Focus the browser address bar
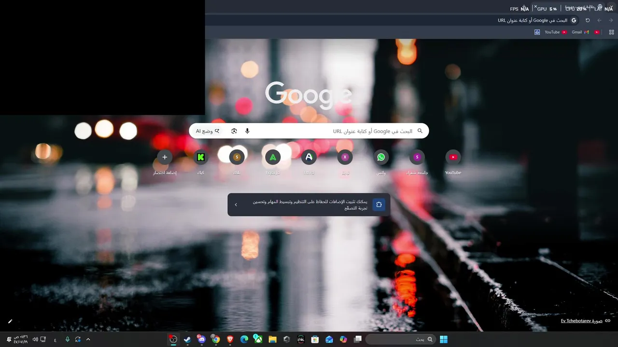This screenshot has height=347, width=618. pos(392,20)
